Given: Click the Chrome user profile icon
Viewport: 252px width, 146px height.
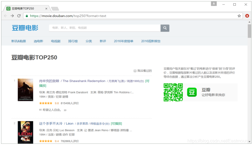Looking at the screenshot, I should click(214, 4).
